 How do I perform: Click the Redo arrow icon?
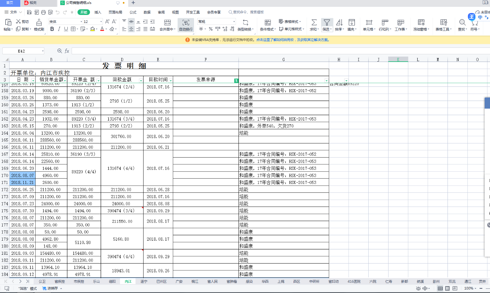point(66,12)
